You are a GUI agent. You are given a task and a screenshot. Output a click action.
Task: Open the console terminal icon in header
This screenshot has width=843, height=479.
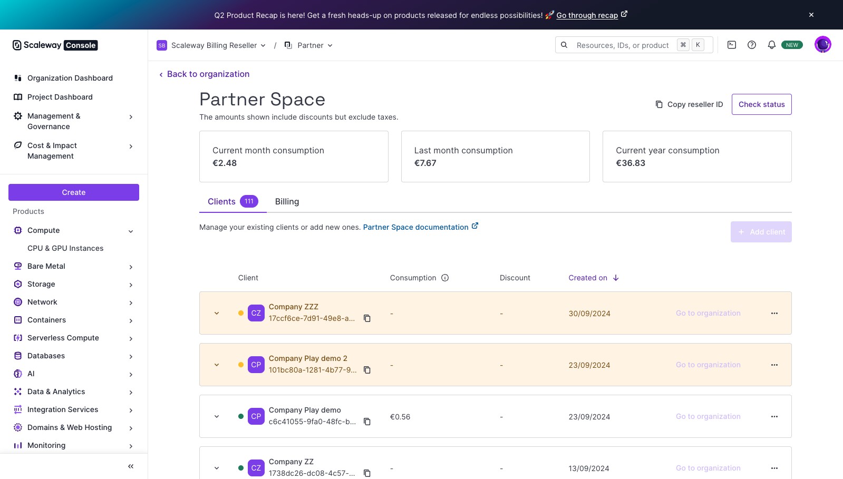pyautogui.click(x=732, y=45)
